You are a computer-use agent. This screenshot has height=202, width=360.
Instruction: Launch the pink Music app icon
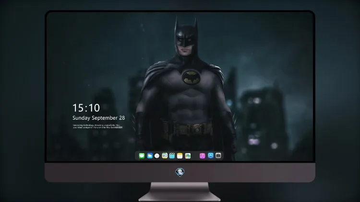202,156
